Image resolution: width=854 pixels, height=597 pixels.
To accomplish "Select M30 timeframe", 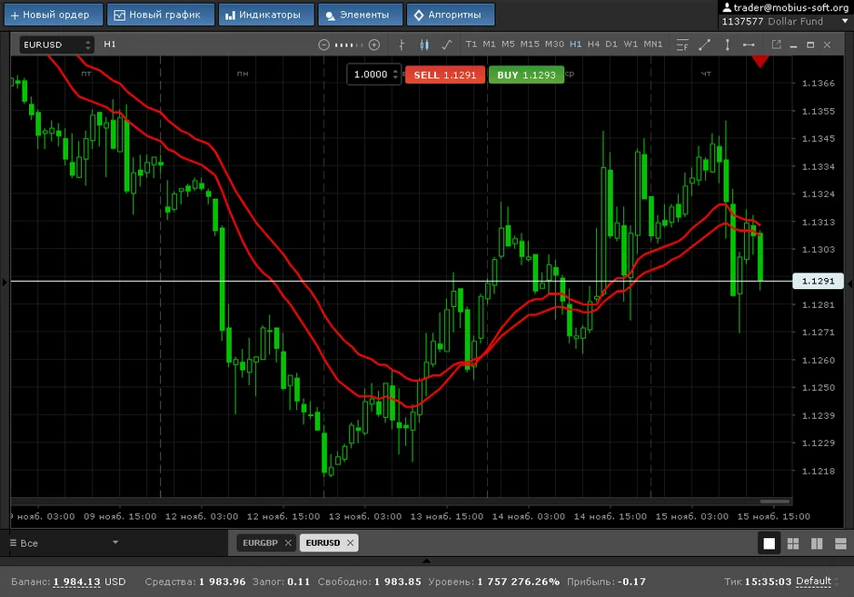I will [x=554, y=45].
